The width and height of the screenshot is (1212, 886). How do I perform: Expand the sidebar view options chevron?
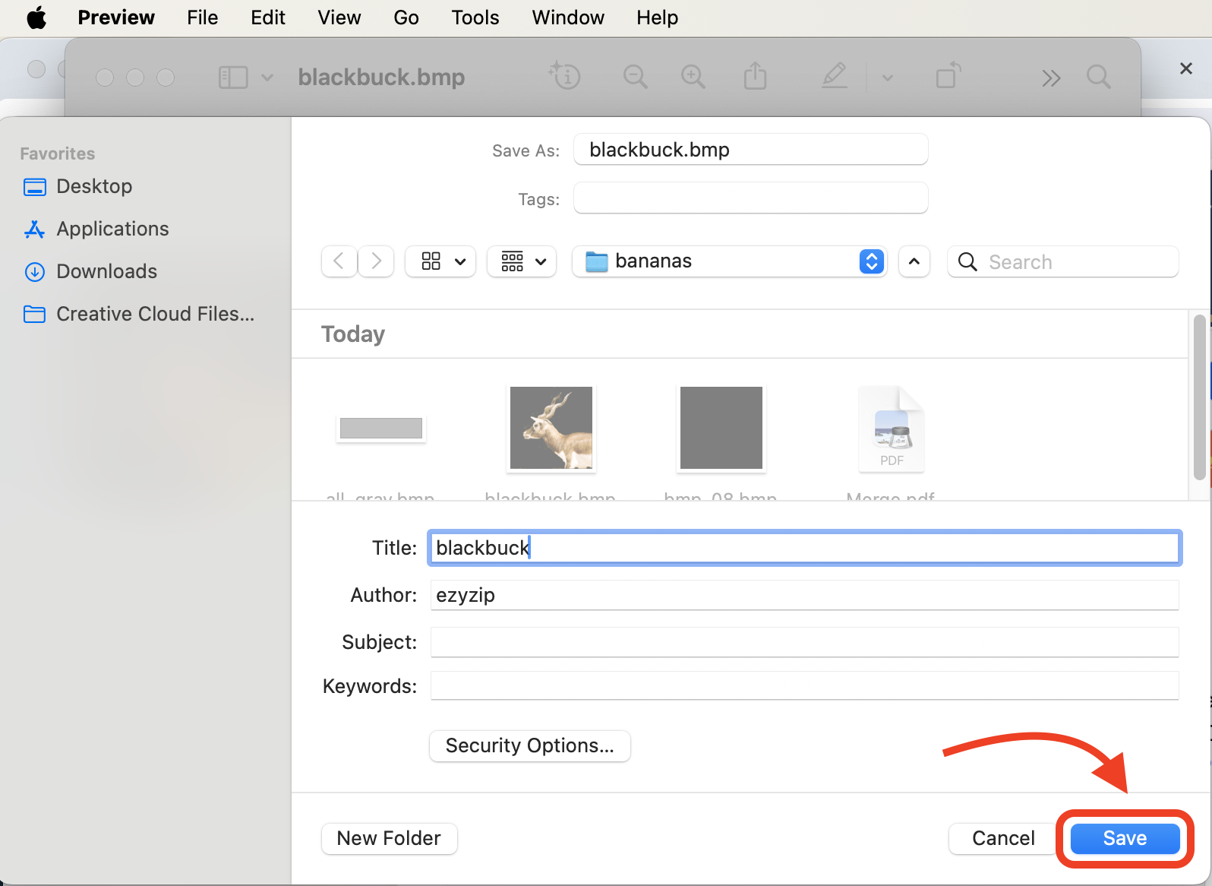tap(267, 78)
